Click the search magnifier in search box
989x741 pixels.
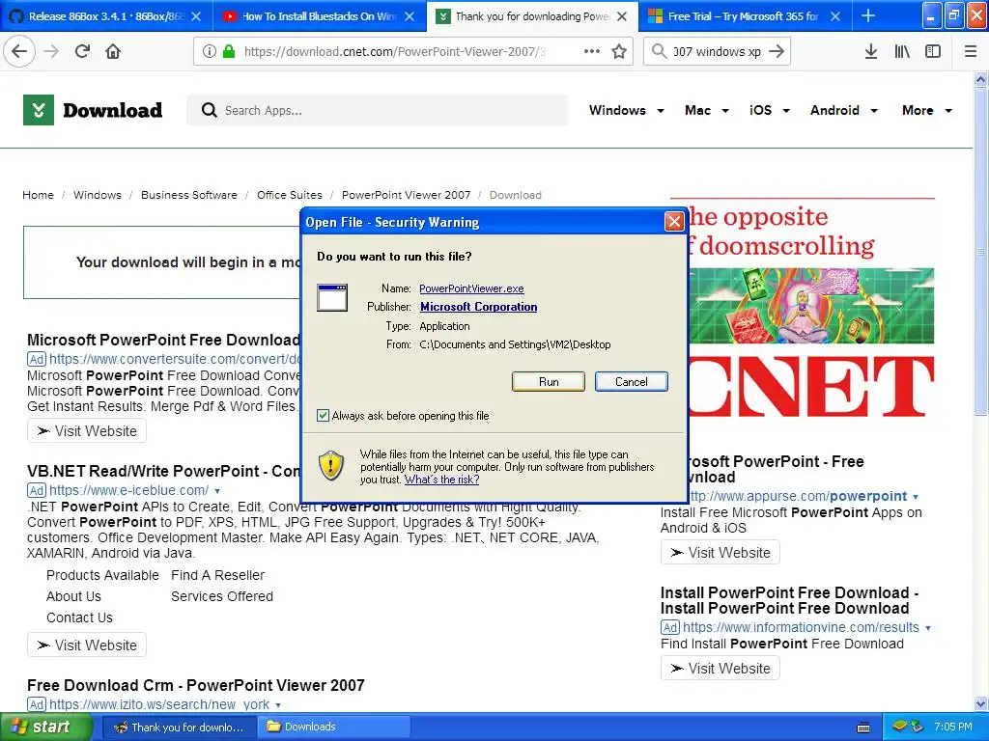[x=659, y=51]
